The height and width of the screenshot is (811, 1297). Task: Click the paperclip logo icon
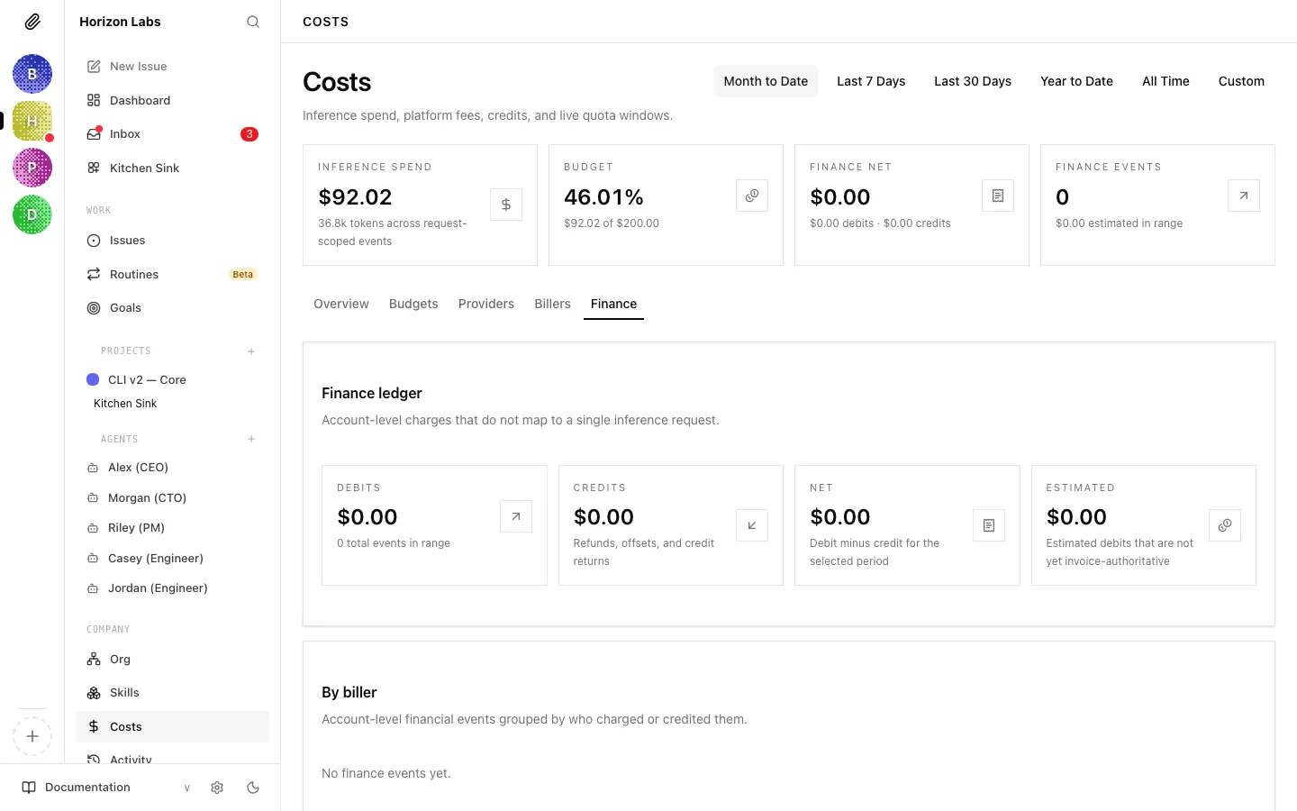pyautogui.click(x=32, y=22)
